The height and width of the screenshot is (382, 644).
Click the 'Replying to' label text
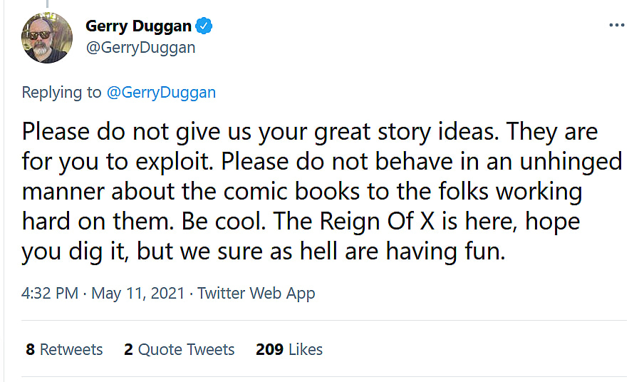tap(62, 92)
